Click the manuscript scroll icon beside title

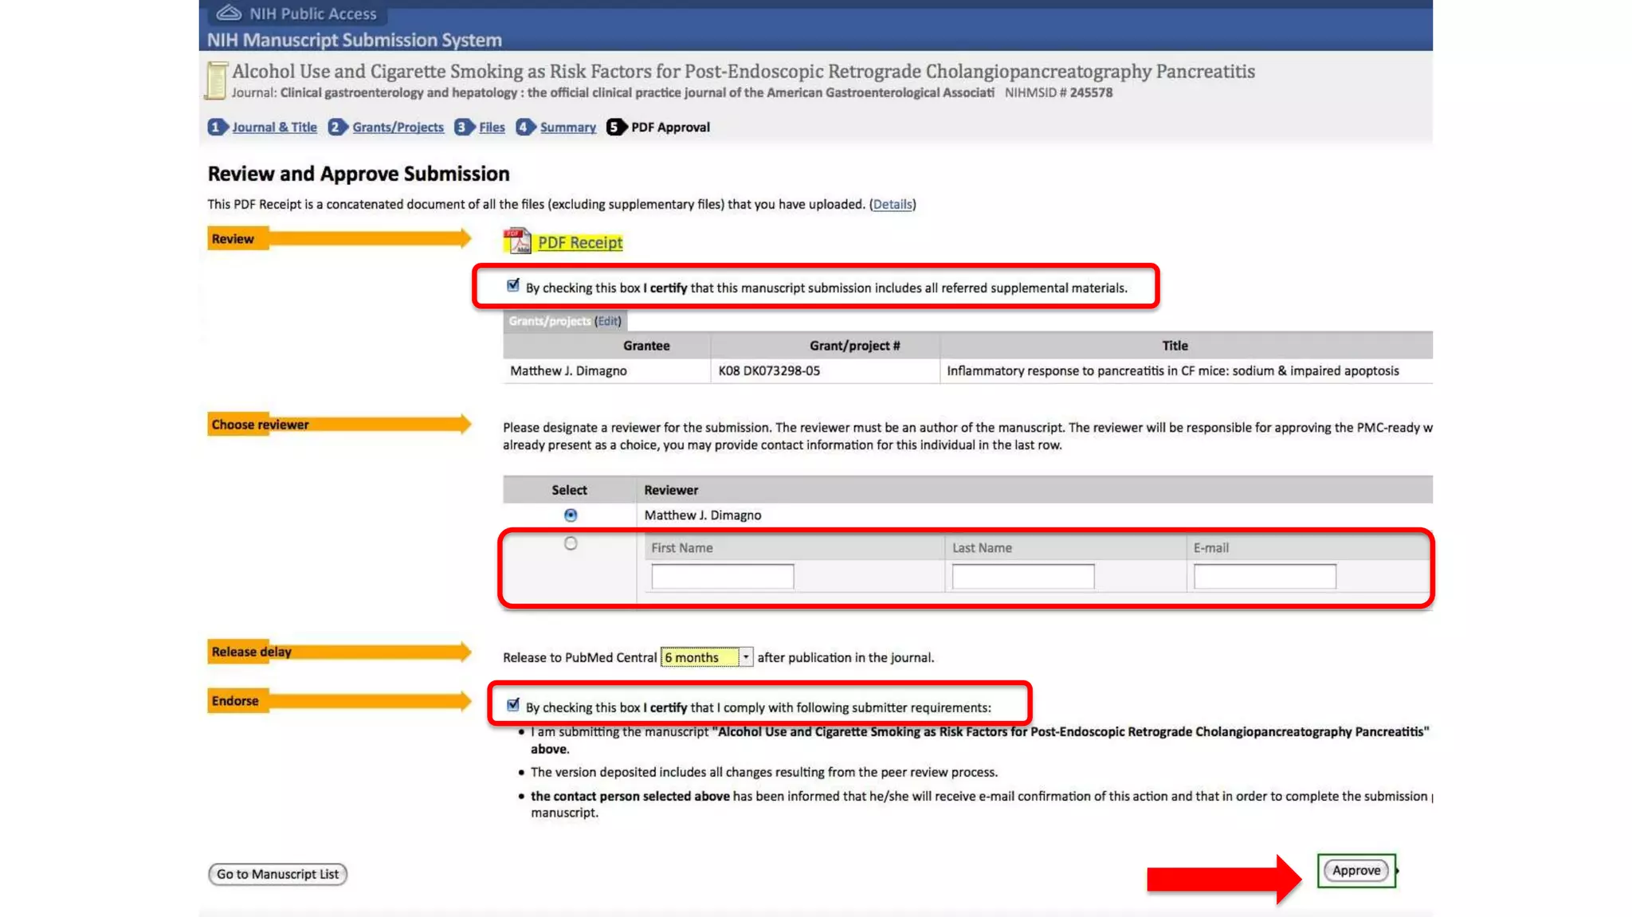(216, 80)
